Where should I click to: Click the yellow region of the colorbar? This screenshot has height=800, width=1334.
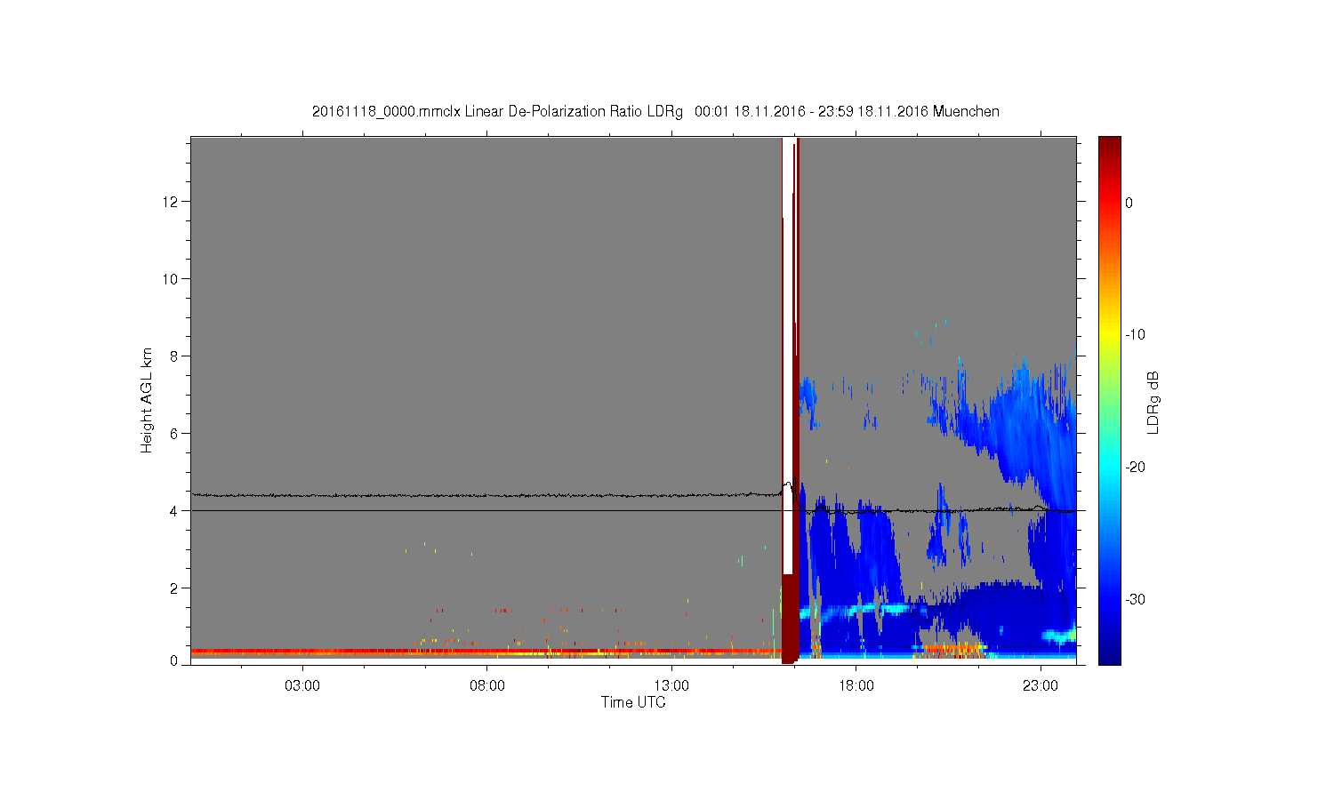(x=1109, y=335)
